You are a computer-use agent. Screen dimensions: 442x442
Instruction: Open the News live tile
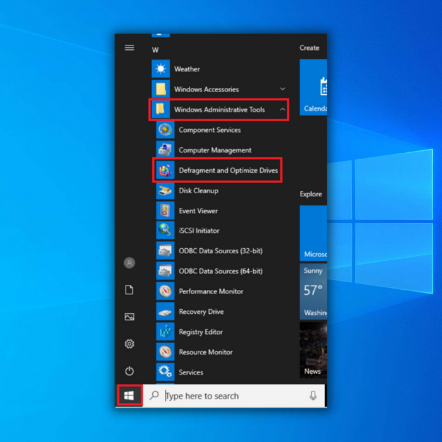(313, 350)
